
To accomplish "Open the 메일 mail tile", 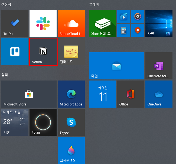I will click(117, 66).
